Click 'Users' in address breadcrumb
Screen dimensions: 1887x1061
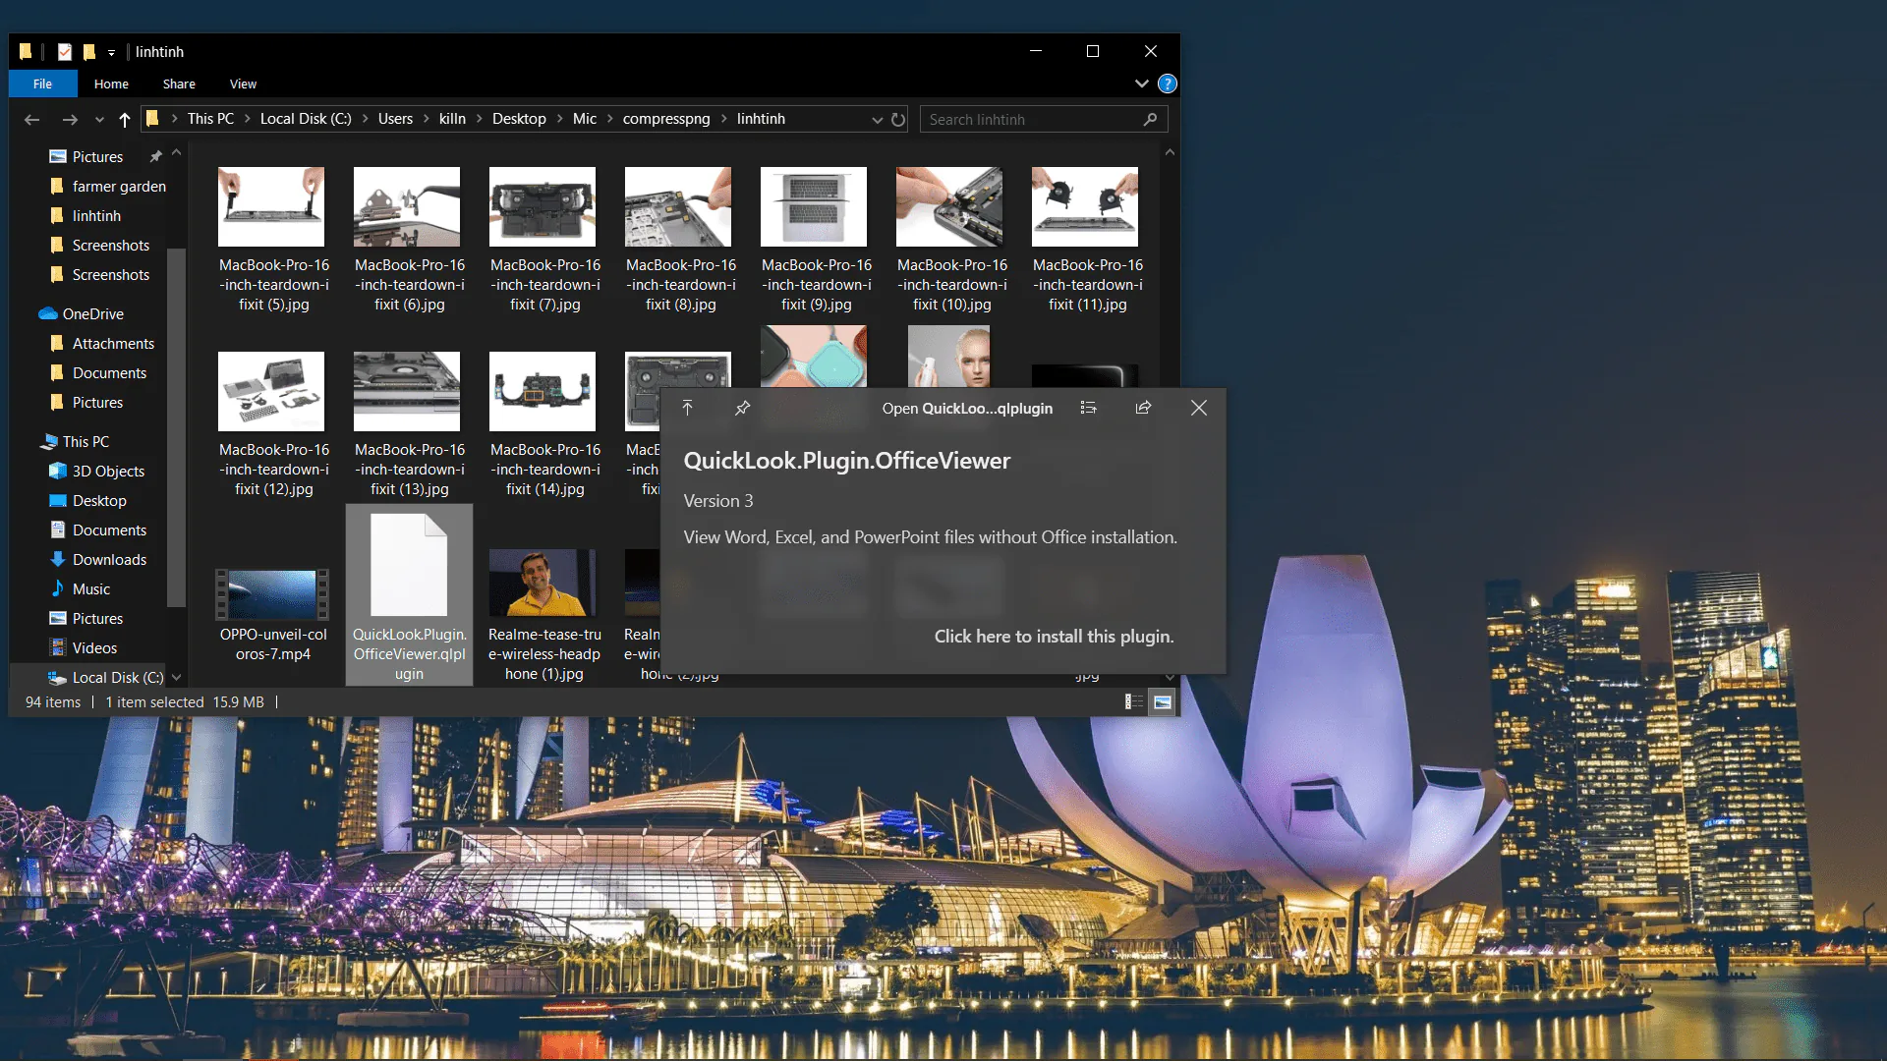[395, 119]
